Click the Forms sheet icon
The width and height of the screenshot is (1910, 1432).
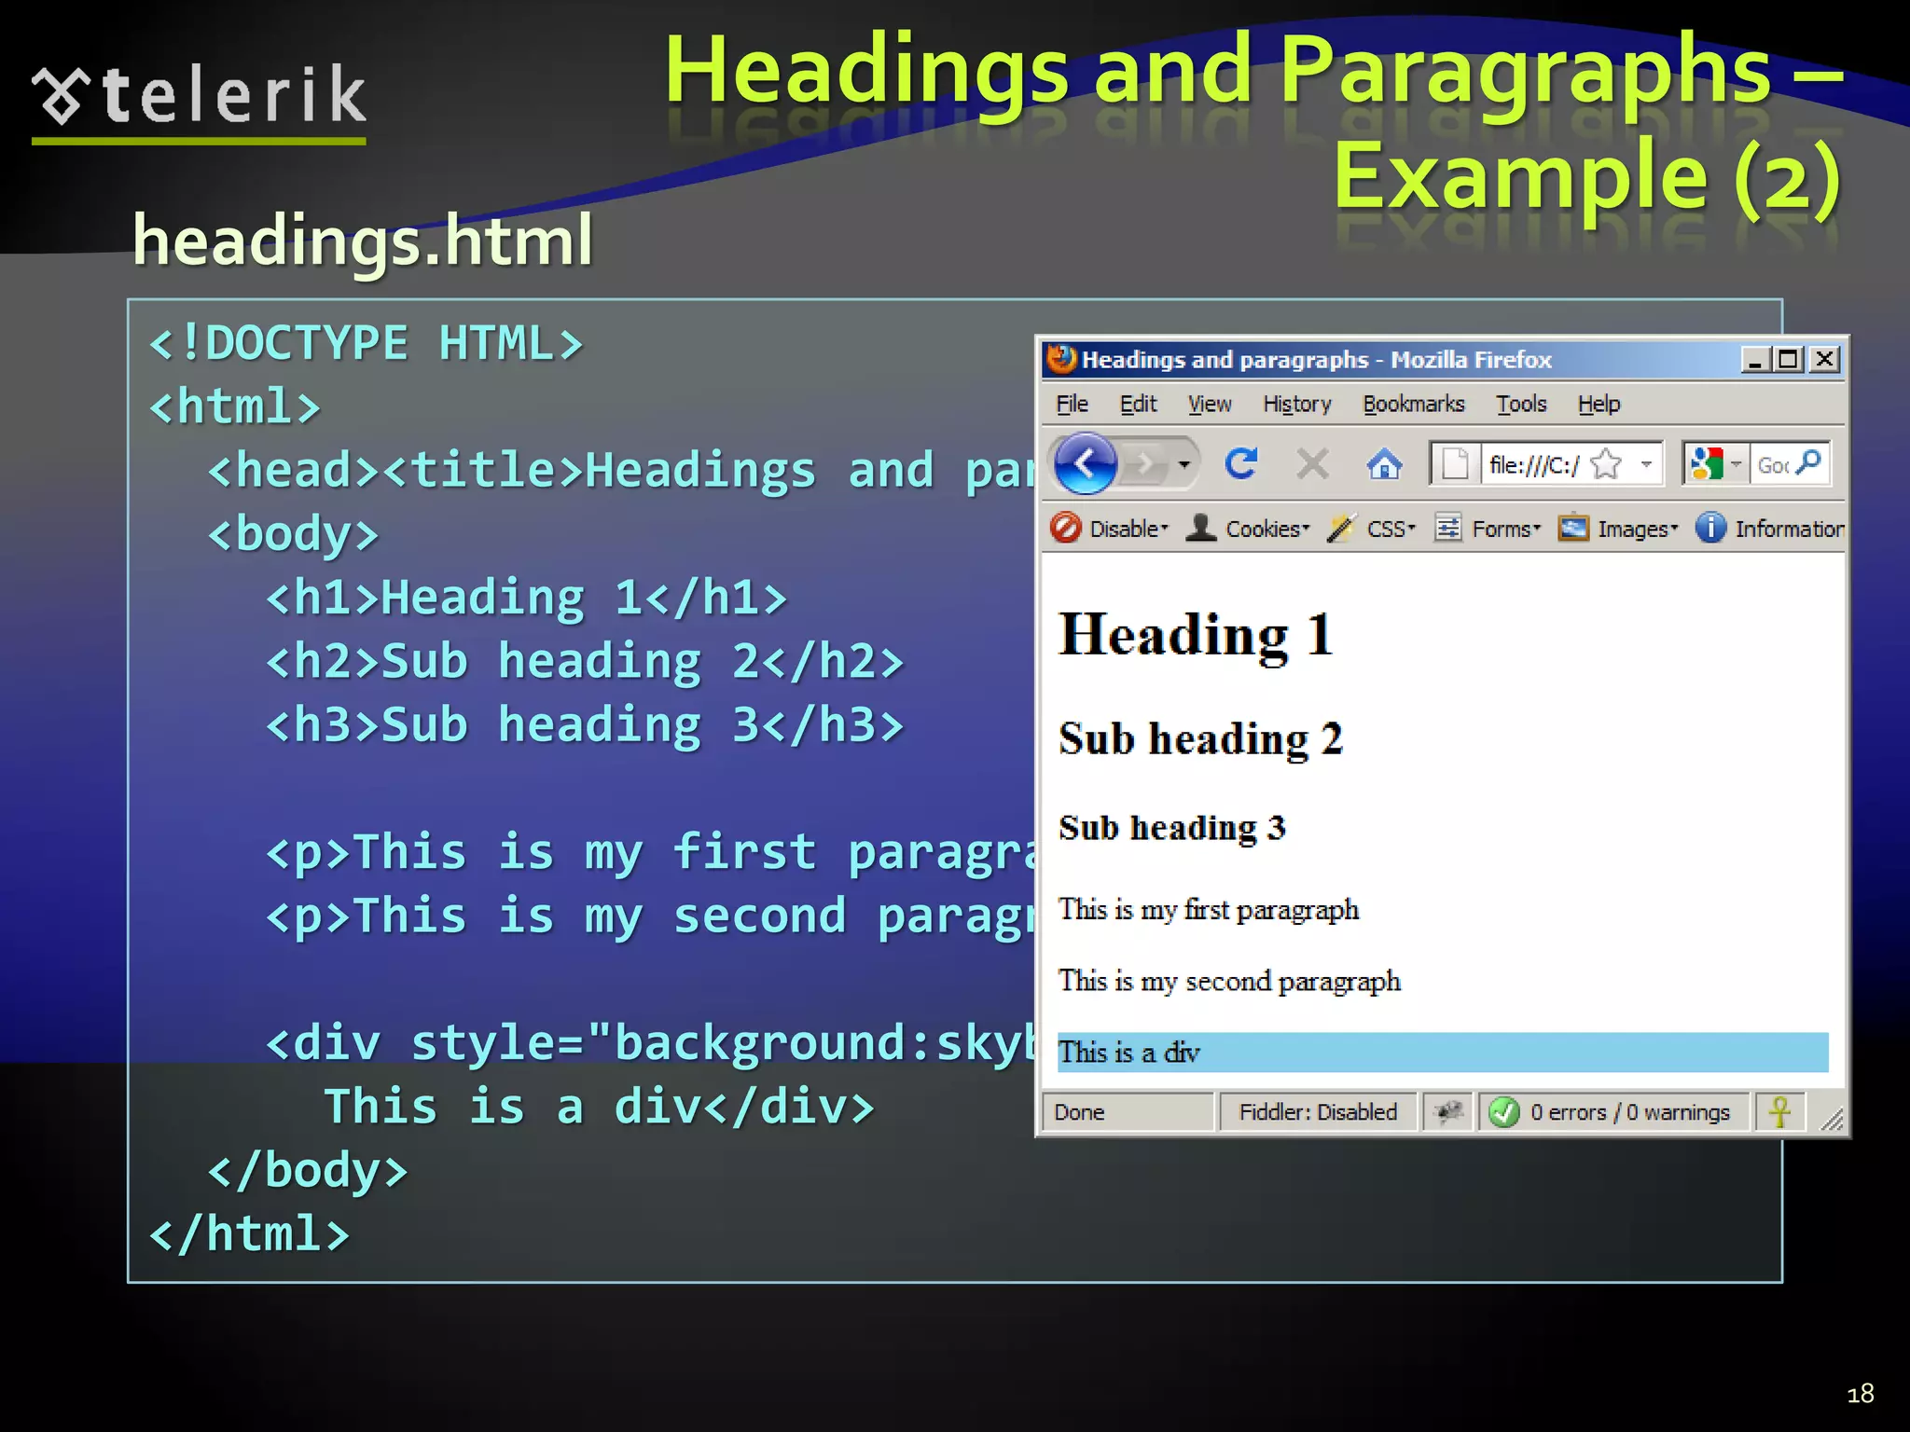click(1447, 528)
